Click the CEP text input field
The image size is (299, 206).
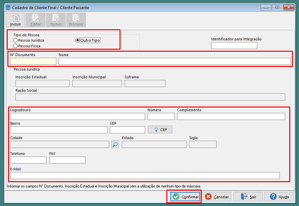[x=127, y=130]
